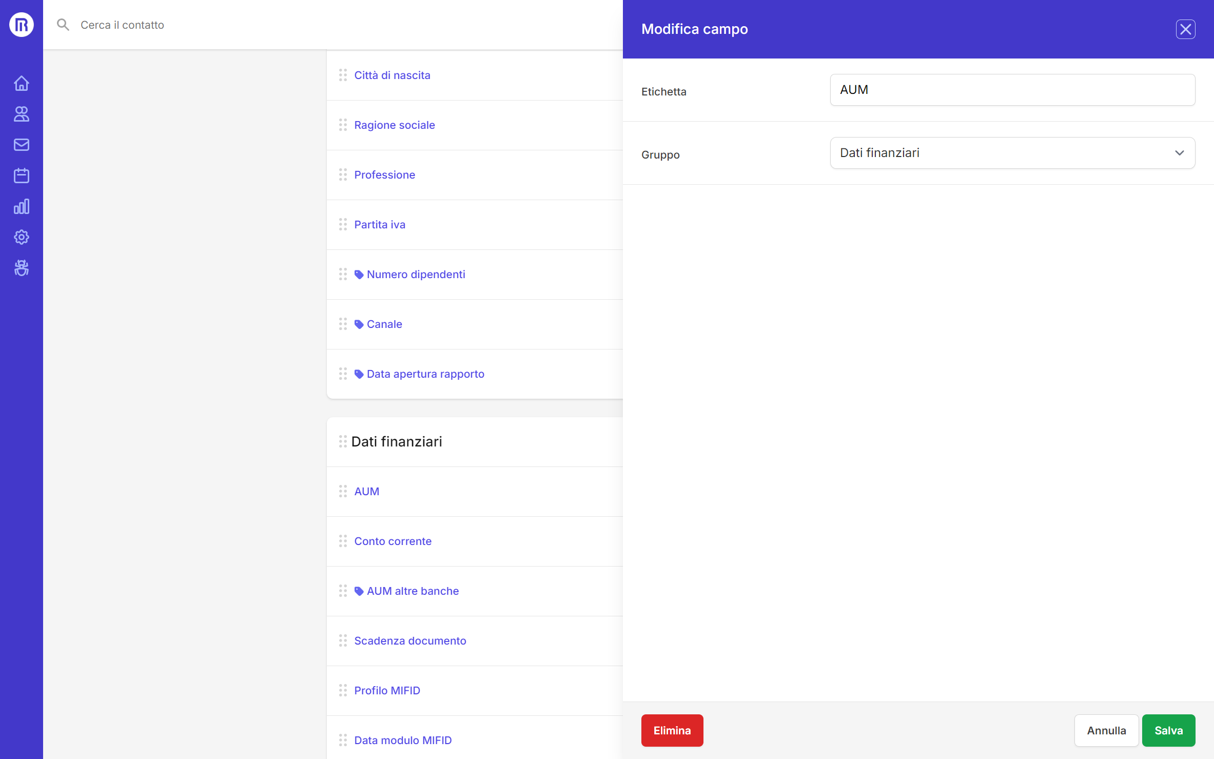Open the Conto corrente field
Screen dimensions: 1214x759
pyautogui.click(x=393, y=541)
